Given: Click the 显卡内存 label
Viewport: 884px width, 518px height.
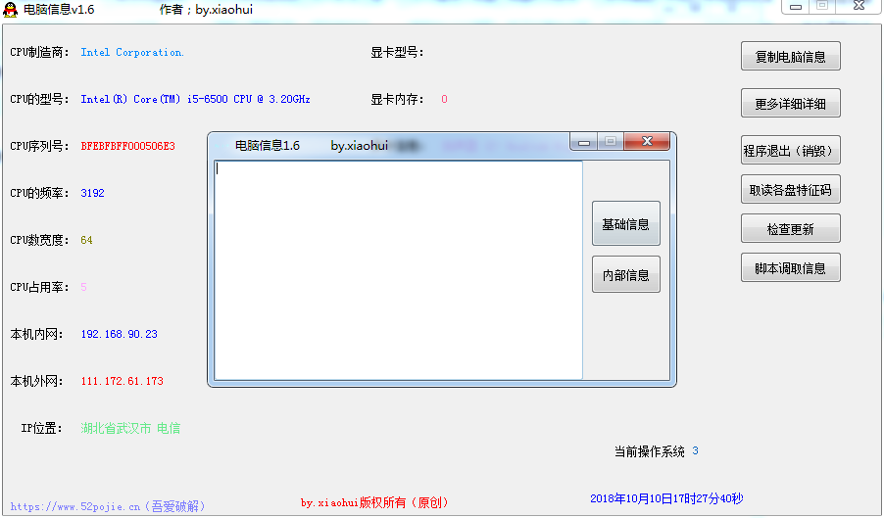Looking at the screenshot, I should tap(397, 100).
